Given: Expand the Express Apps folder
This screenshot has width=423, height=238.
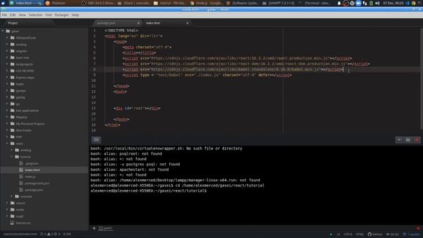Looking at the screenshot, I should tap(7, 77).
